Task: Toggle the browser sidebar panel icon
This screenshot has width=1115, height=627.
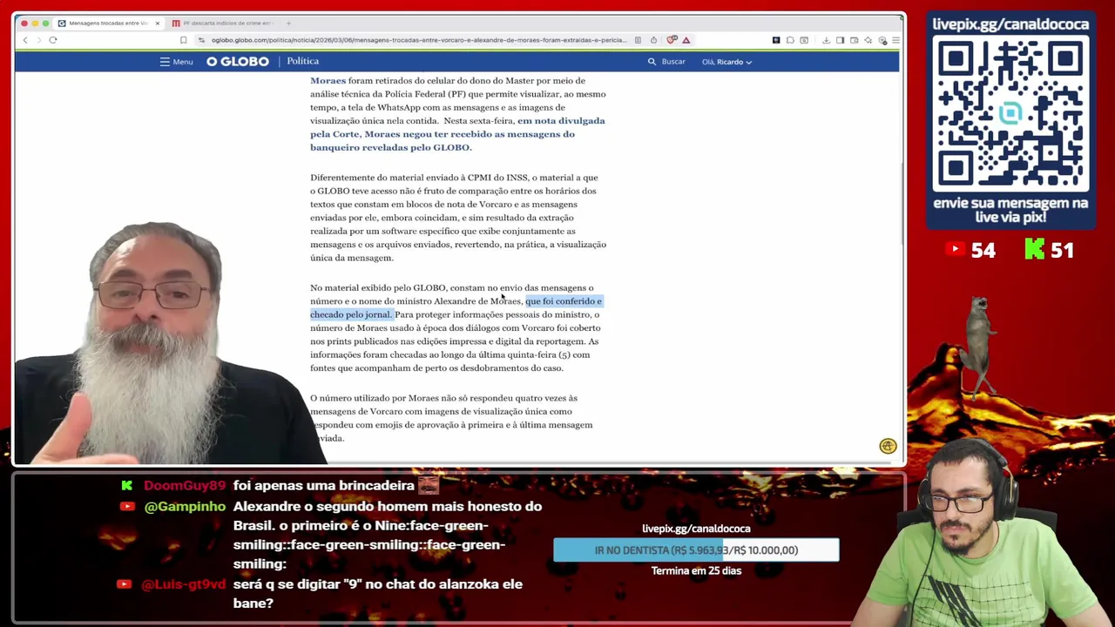Action: tap(840, 40)
